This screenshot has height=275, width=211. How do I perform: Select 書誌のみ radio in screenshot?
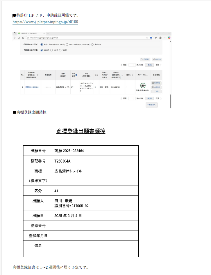click(x=92, y=45)
